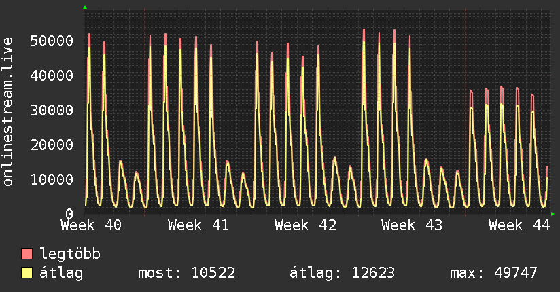Click the 10000 y-axis value

coord(52,179)
